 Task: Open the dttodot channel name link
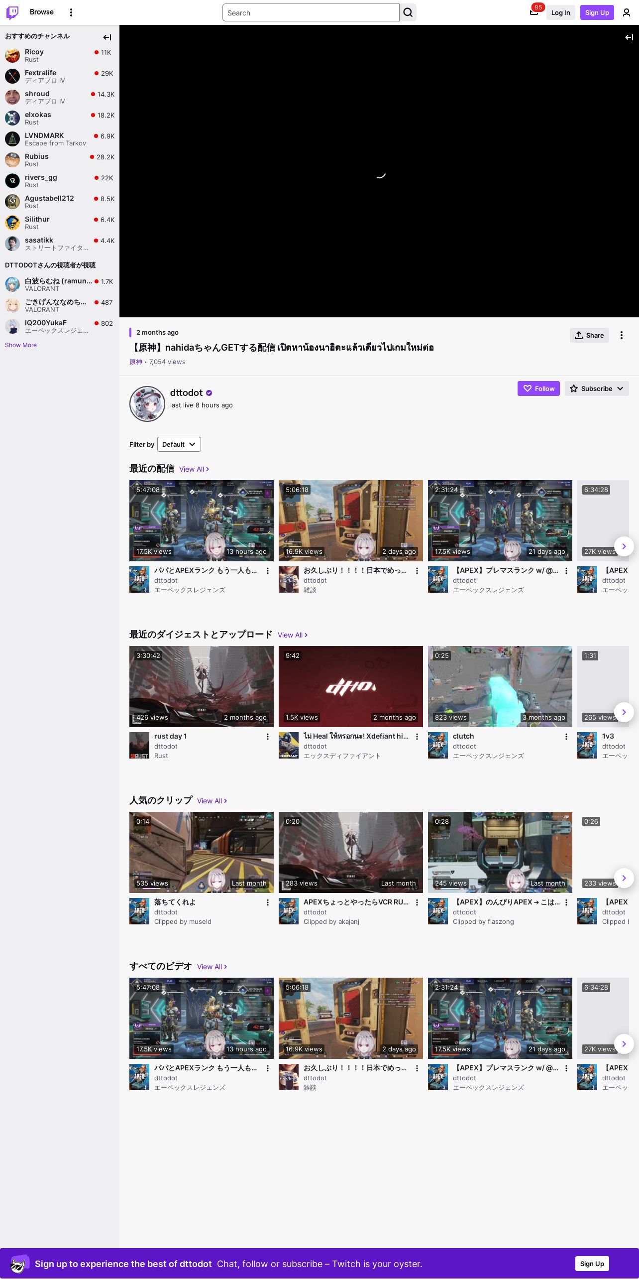[187, 393]
